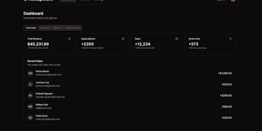262x131 pixels.
Task: Click the +573 active users value
Action: click(193, 44)
